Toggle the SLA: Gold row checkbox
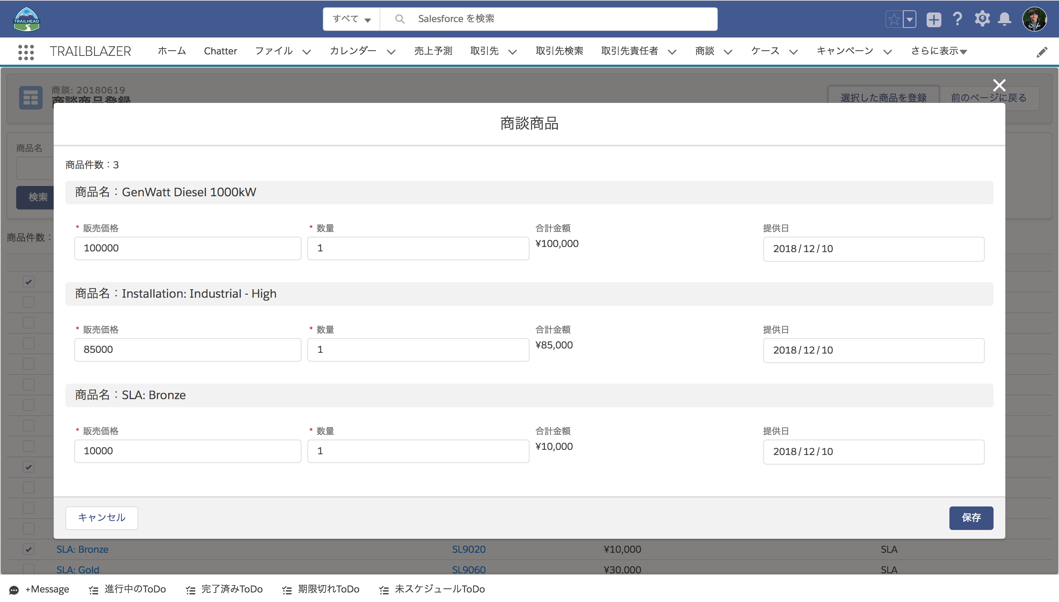This screenshot has height=602, width=1059. [29, 569]
